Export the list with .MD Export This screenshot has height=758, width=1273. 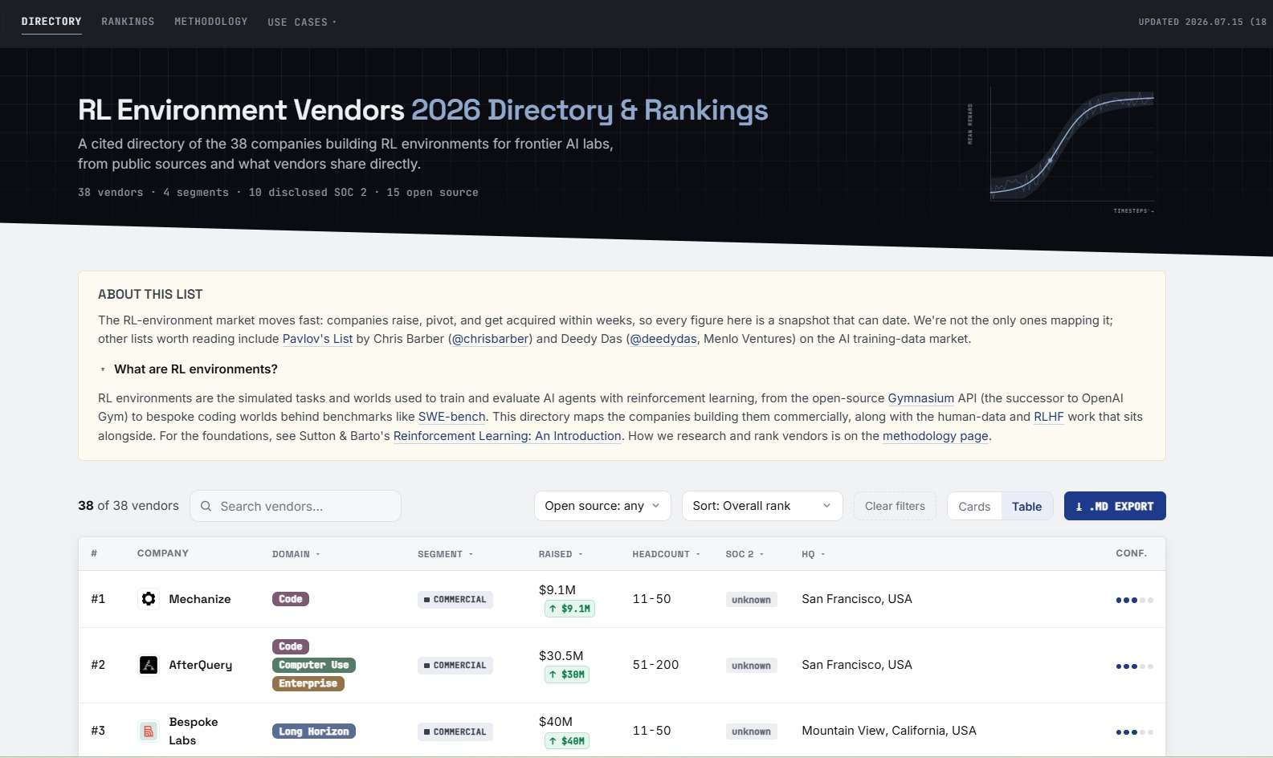pos(1115,506)
